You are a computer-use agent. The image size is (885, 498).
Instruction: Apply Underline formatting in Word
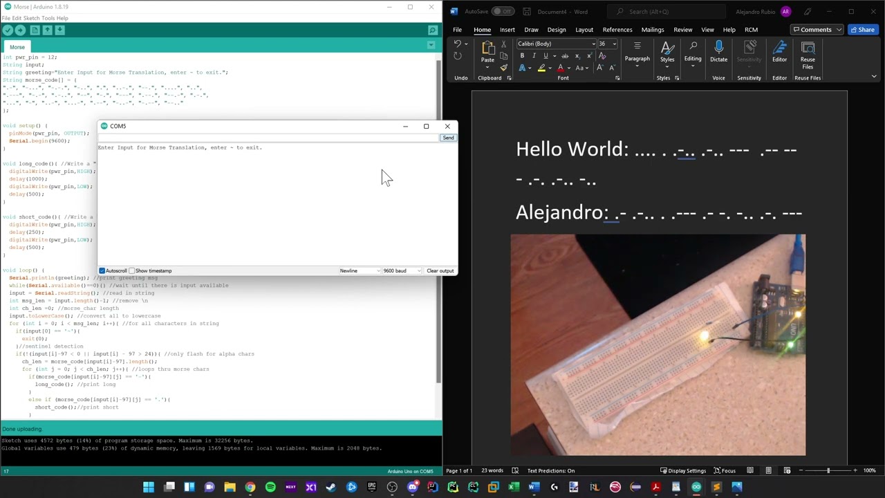click(546, 56)
